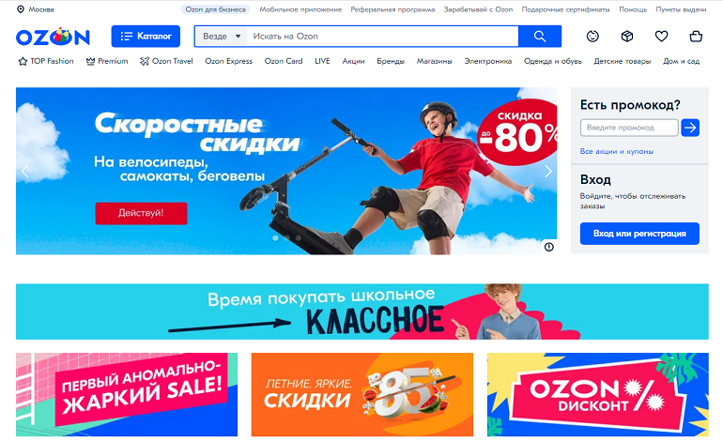Select the first banner carousel dot
The image size is (723, 441).
275,238
